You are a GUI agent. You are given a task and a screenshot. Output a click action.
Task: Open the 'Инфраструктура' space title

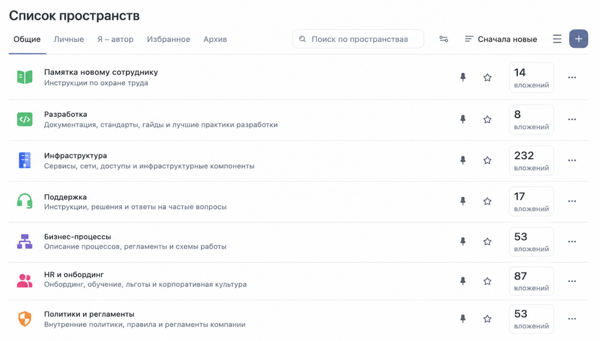[76, 156]
